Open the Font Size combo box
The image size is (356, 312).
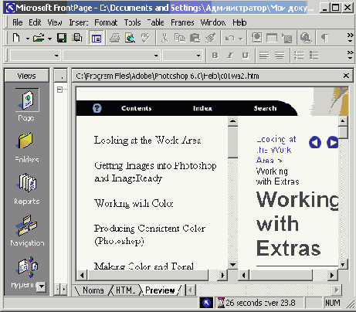point(182,56)
